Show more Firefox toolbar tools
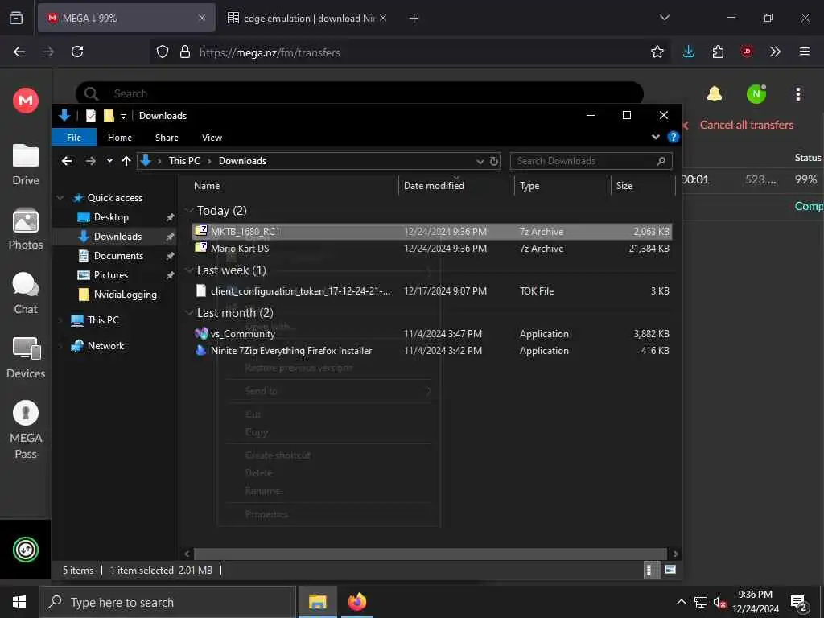Viewport: 824px width, 618px height. coord(775,51)
